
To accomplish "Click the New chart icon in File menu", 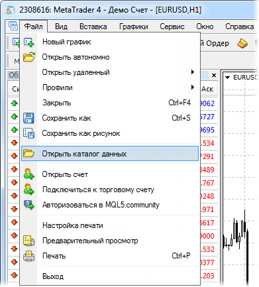I will 28,42.
